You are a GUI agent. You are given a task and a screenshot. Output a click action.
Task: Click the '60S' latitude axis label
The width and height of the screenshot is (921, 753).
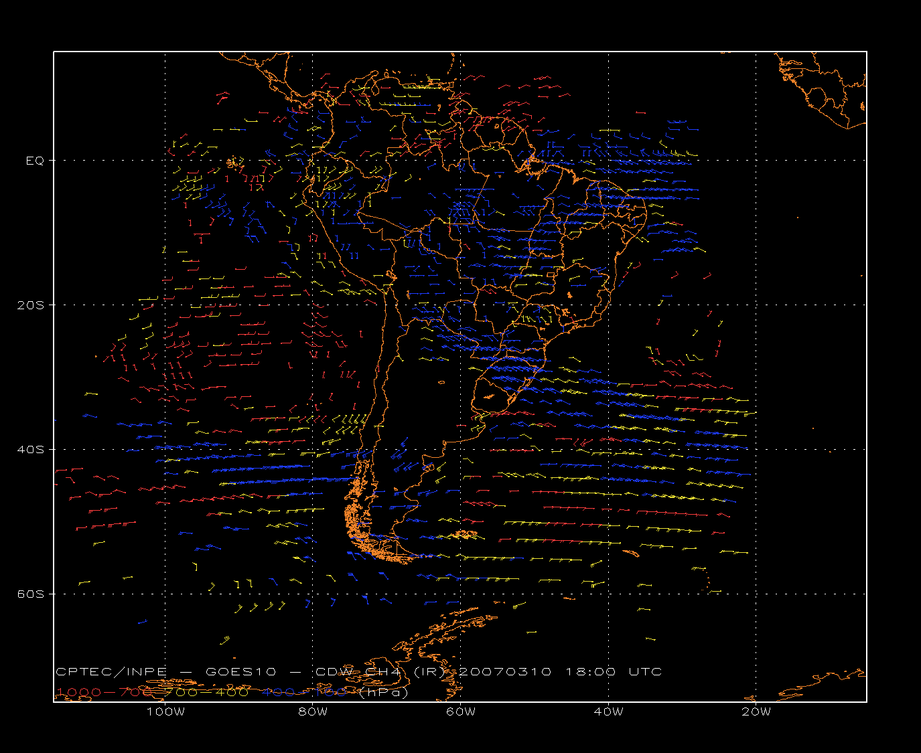tap(31, 594)
